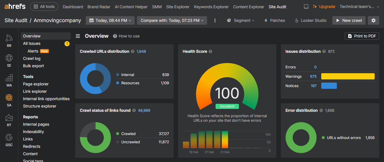Screen dimensions: 384x162
Task: Click the Warnings count 675
Action: 313,76
